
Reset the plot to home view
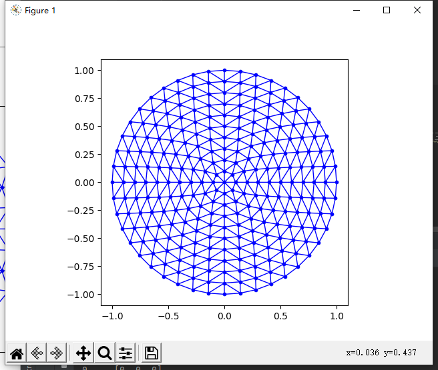(17, 353)
